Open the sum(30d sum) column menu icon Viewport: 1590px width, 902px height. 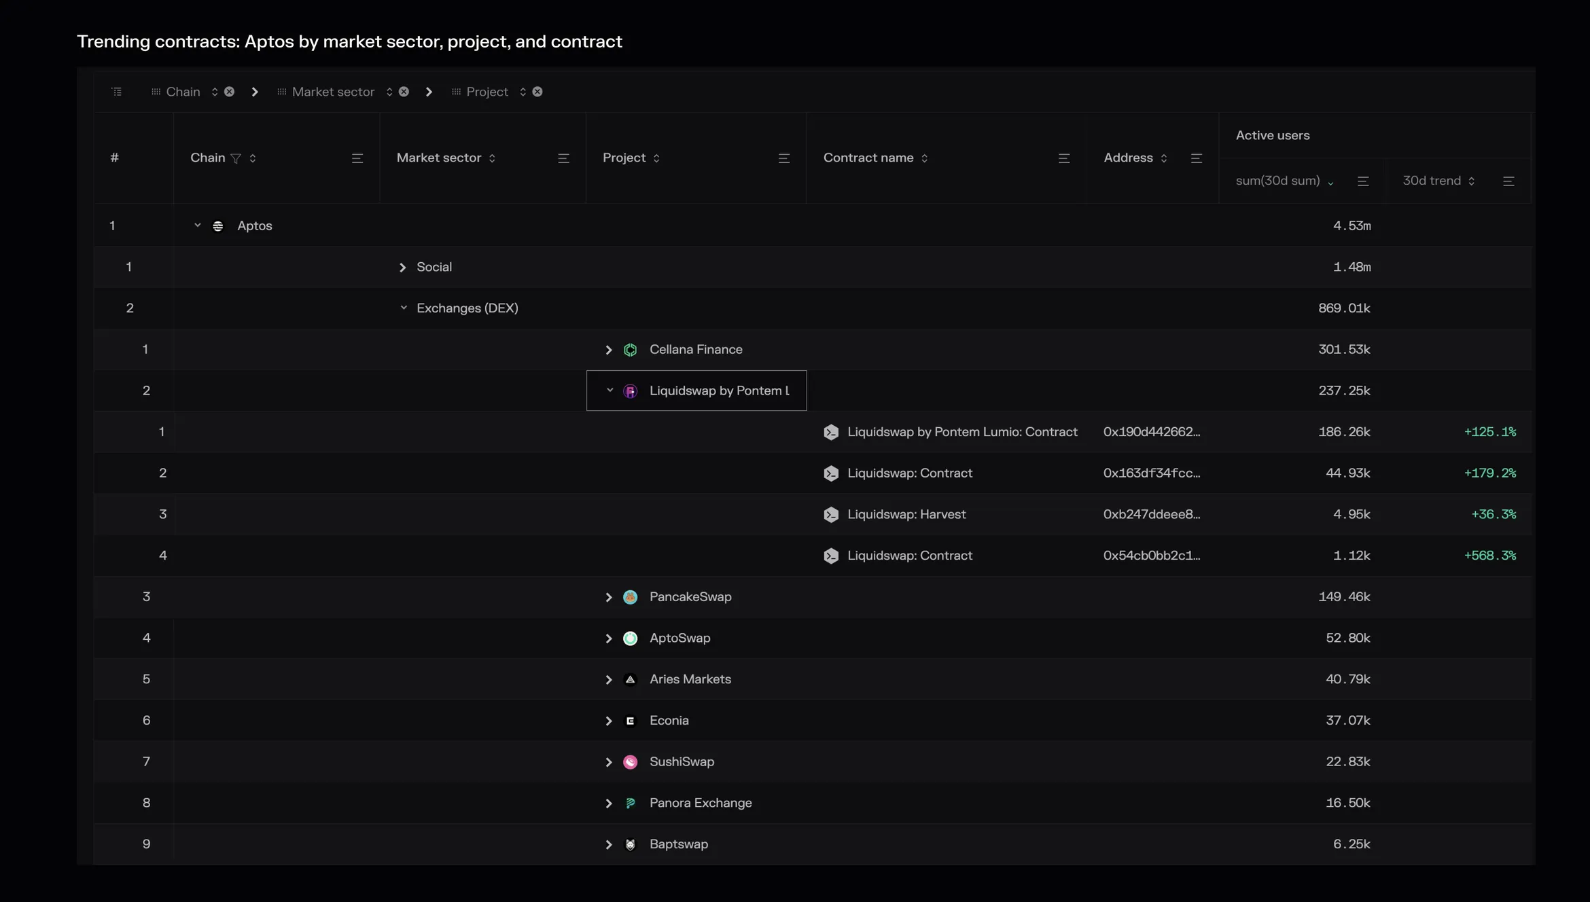pyautogui.click(x=1363, y=181)
